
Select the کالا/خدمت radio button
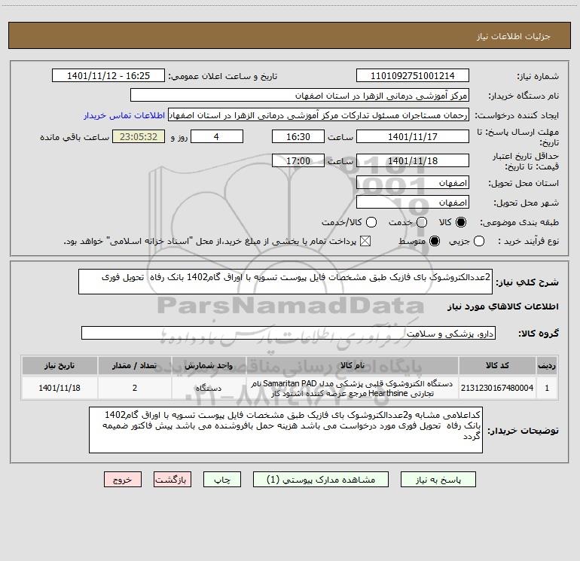[371, 222]
